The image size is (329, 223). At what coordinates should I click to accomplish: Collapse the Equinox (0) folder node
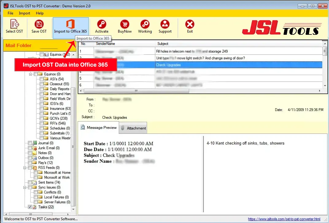pos(31,74)
